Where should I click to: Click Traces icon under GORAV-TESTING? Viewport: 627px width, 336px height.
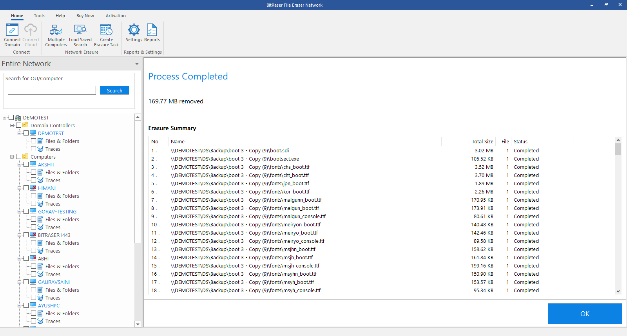point(40,227)
